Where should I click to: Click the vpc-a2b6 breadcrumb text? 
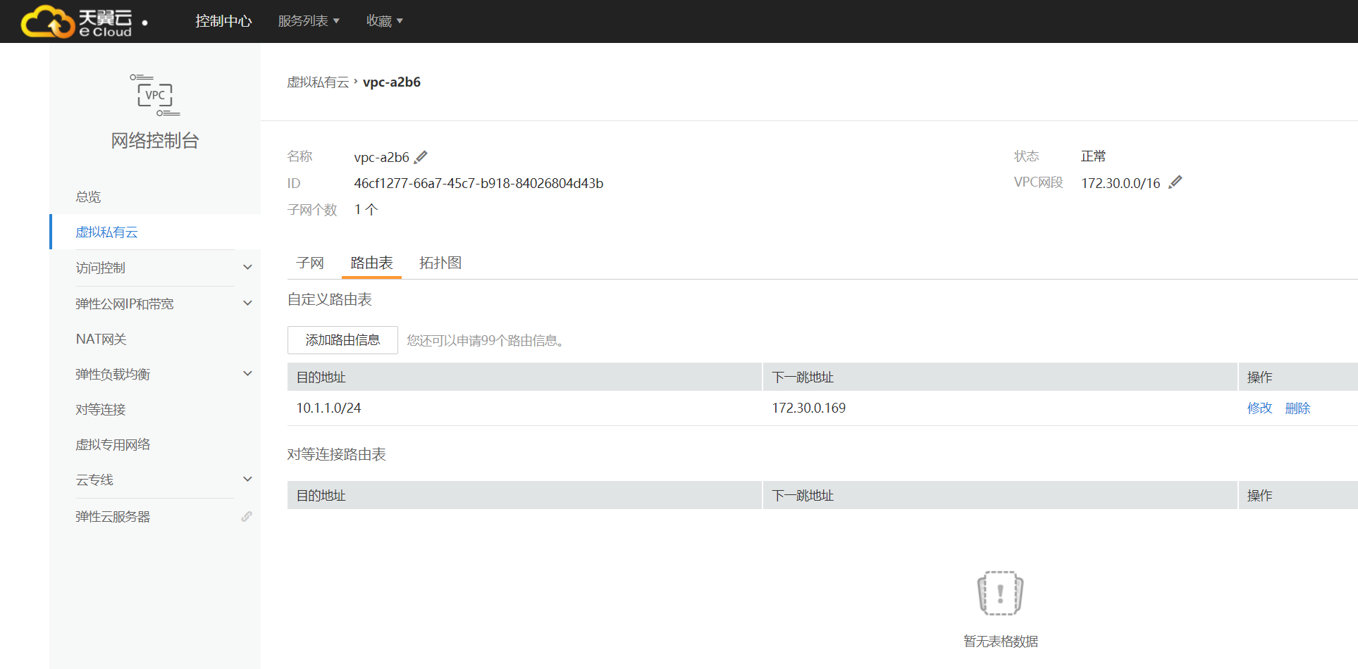coord(392,82)
